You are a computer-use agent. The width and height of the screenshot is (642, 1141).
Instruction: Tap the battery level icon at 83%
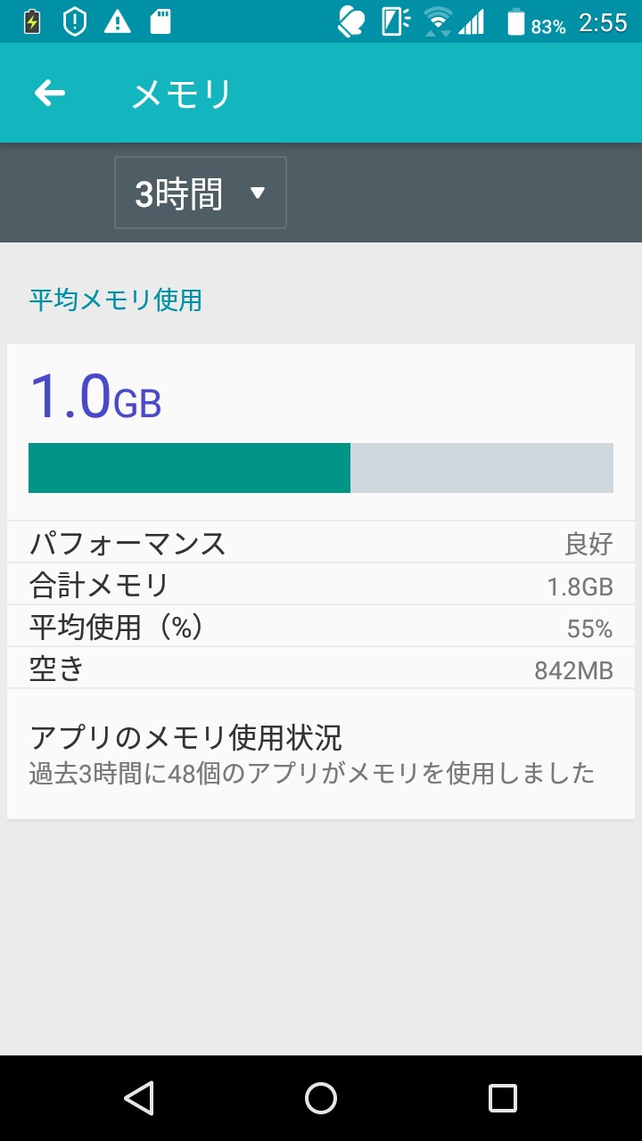(516, 22)
